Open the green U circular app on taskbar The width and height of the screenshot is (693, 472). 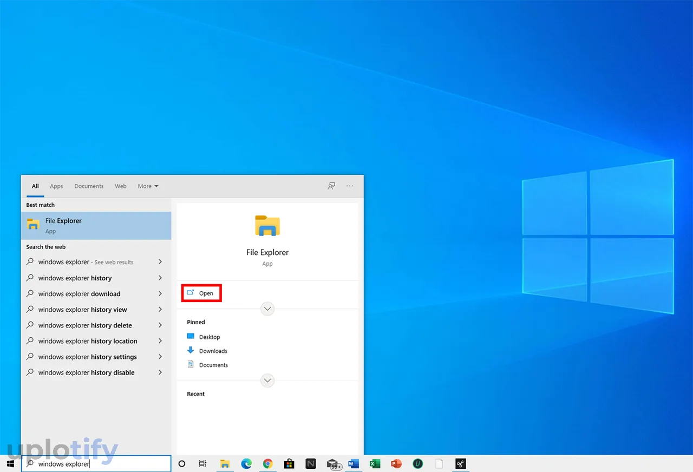pos(417,464)
